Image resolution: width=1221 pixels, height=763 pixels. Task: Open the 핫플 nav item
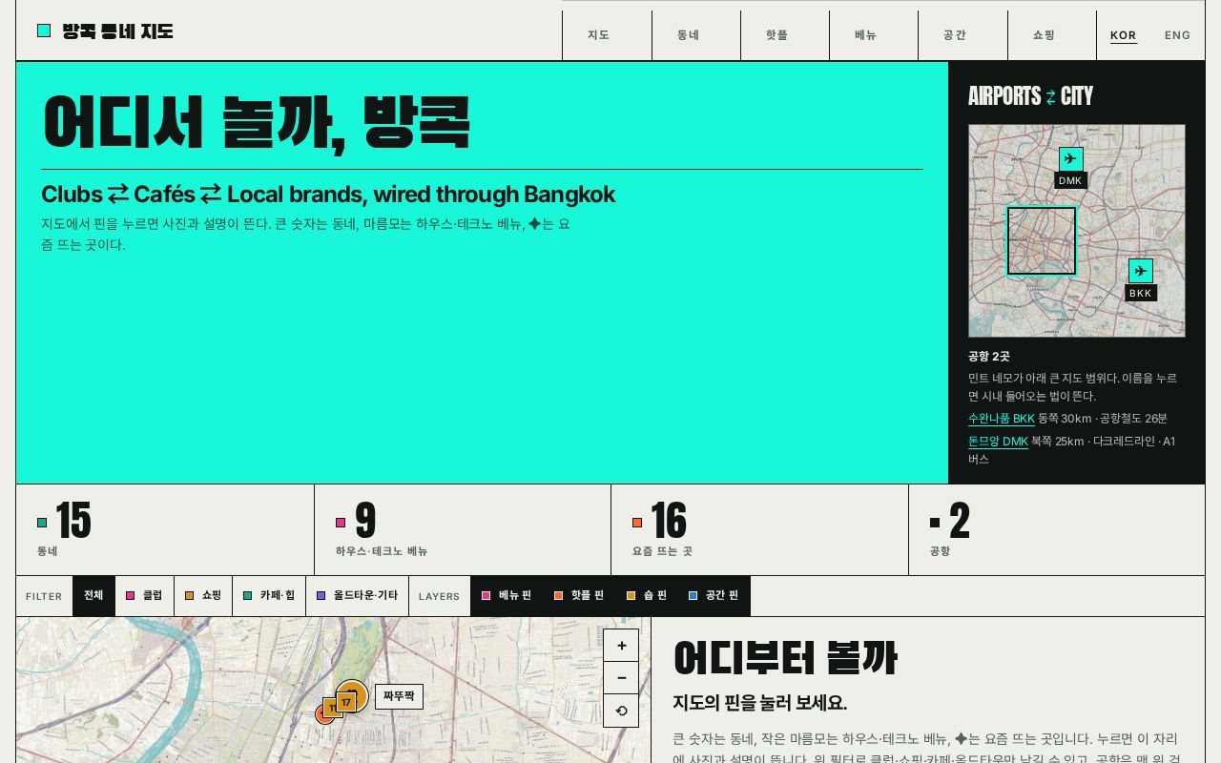[x=785, y=35]
